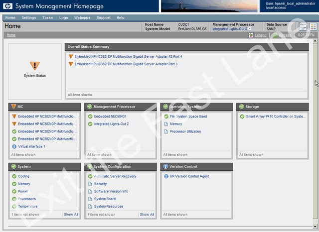This screenshot has height=232, width=319.
Task: Click the NIC panel warning triangle icon
Action: (13, 107)
